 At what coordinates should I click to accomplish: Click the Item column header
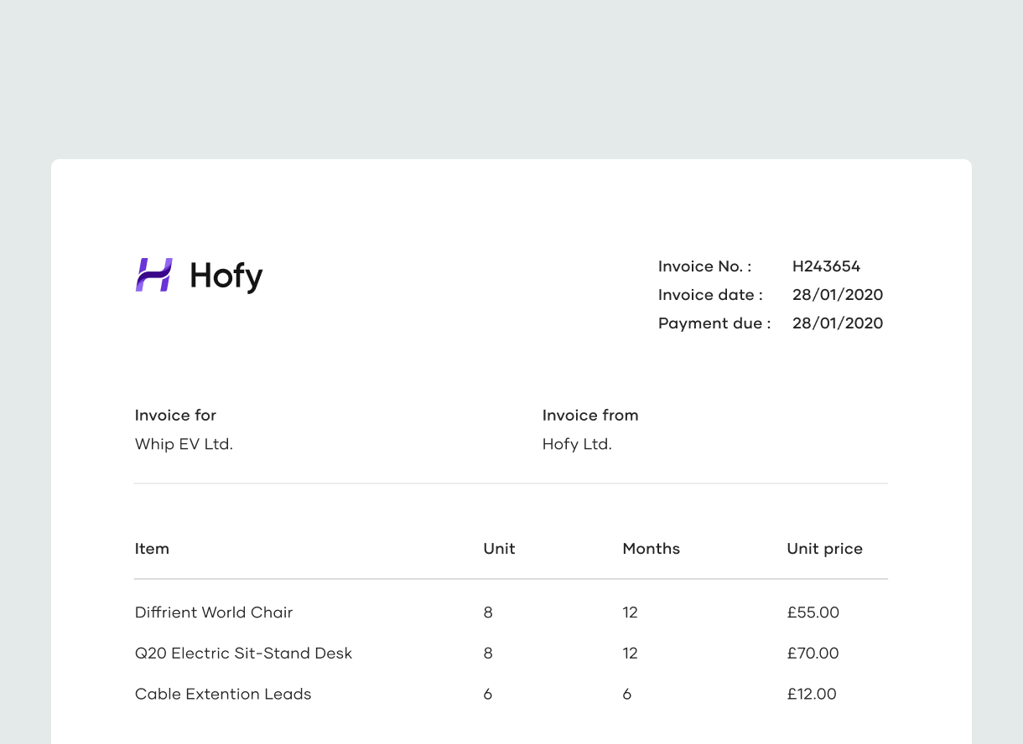pyautogui.click(x=152, y=549)
